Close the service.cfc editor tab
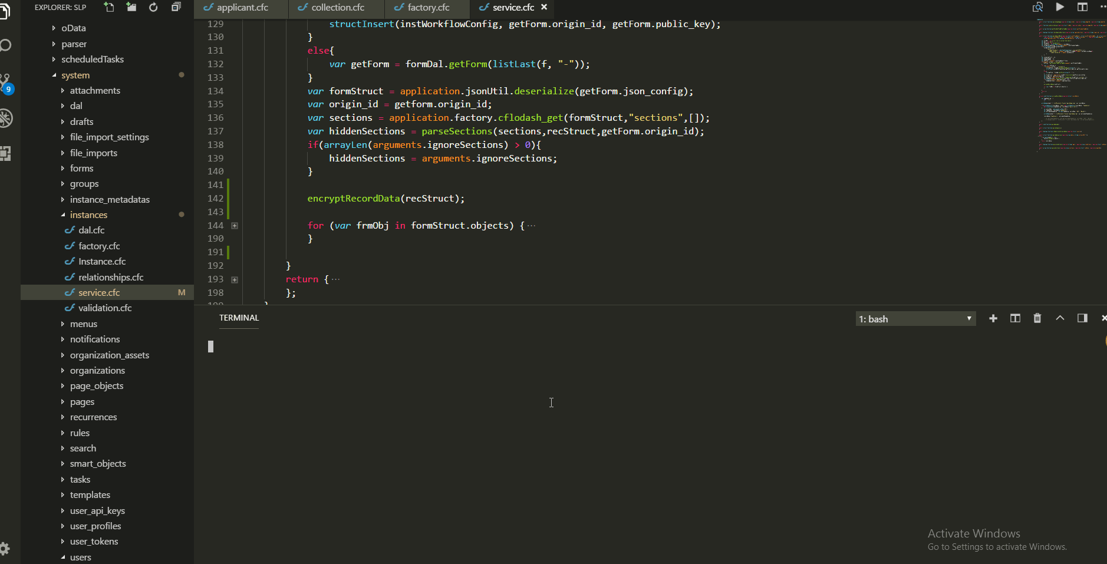 point(544,7)
